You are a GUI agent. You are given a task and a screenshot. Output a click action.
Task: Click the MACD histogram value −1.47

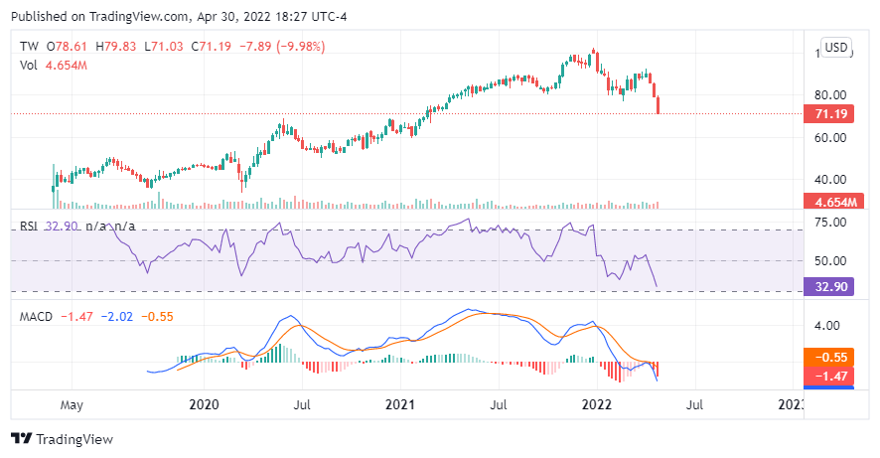(x=76, y=317)
